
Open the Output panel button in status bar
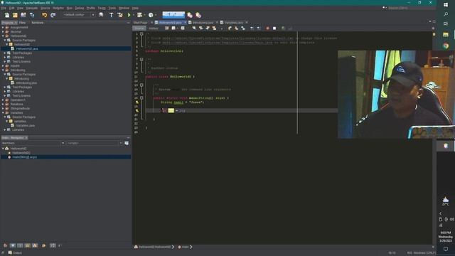click(x=15, y=253)
